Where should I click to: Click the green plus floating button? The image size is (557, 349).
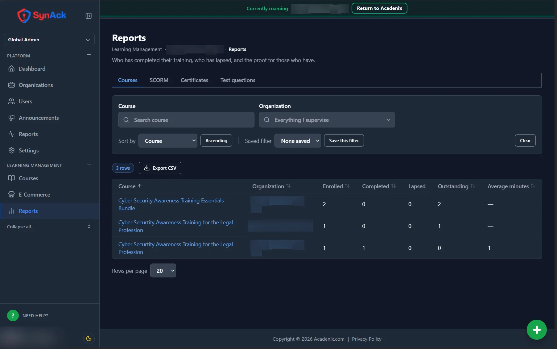537,330
